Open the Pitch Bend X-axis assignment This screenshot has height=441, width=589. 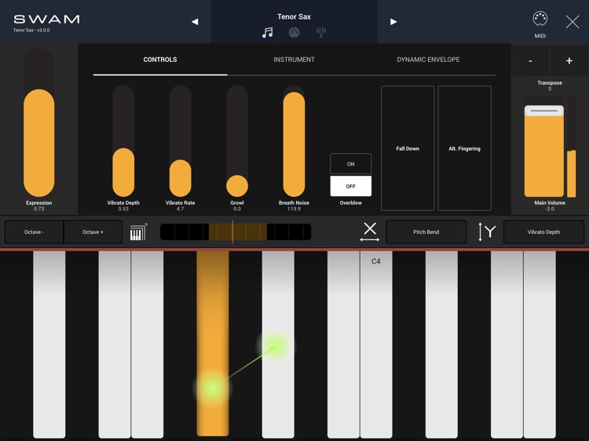pyautogui.click(x=426, y=232)
